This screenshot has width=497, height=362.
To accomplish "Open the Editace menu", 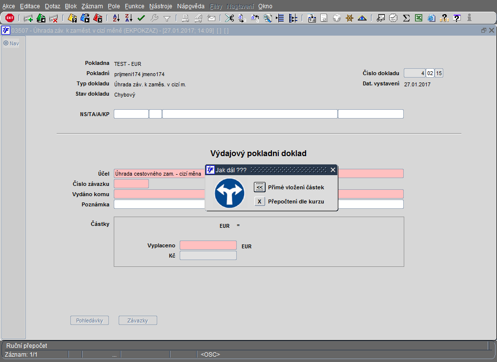I will tap(30, 6).
